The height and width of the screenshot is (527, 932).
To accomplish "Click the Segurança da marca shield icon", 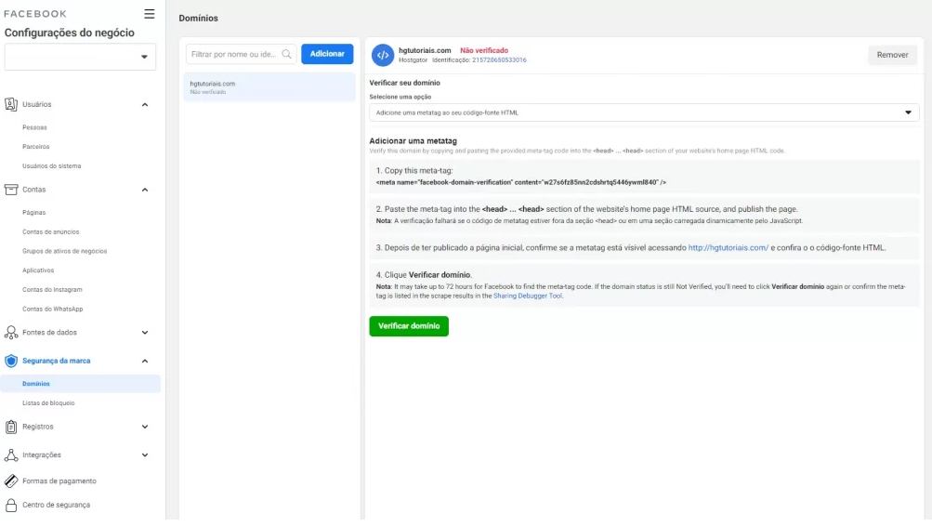I will (11, 361).
